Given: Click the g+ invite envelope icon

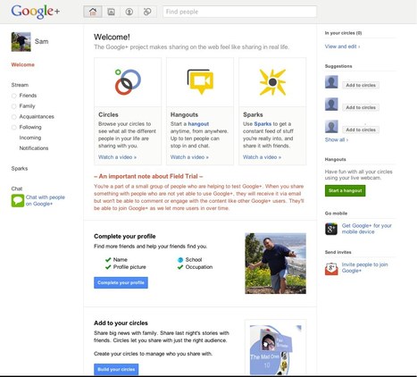Looking at the screenshot, I should tap(331, 269).
